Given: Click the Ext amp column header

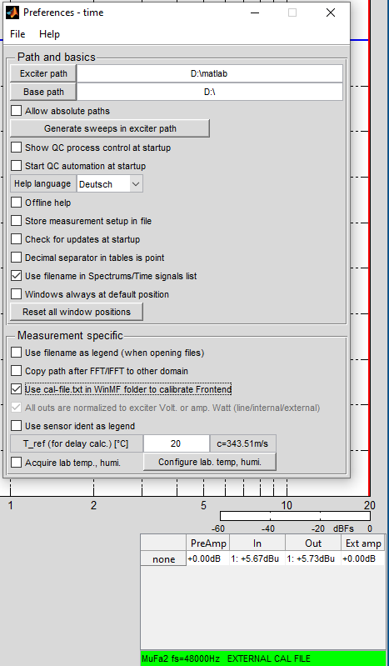Looking at the screenshot, I should pos(363,543).
